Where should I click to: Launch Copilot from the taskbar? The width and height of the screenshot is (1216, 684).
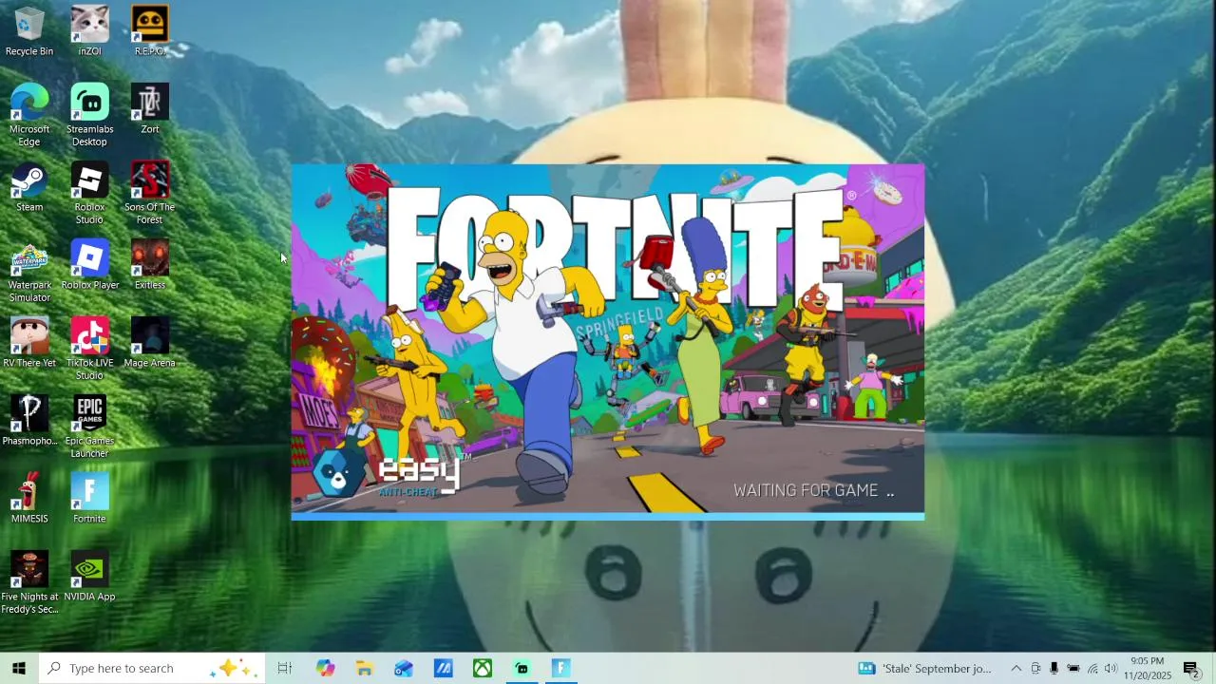(325, 668)
